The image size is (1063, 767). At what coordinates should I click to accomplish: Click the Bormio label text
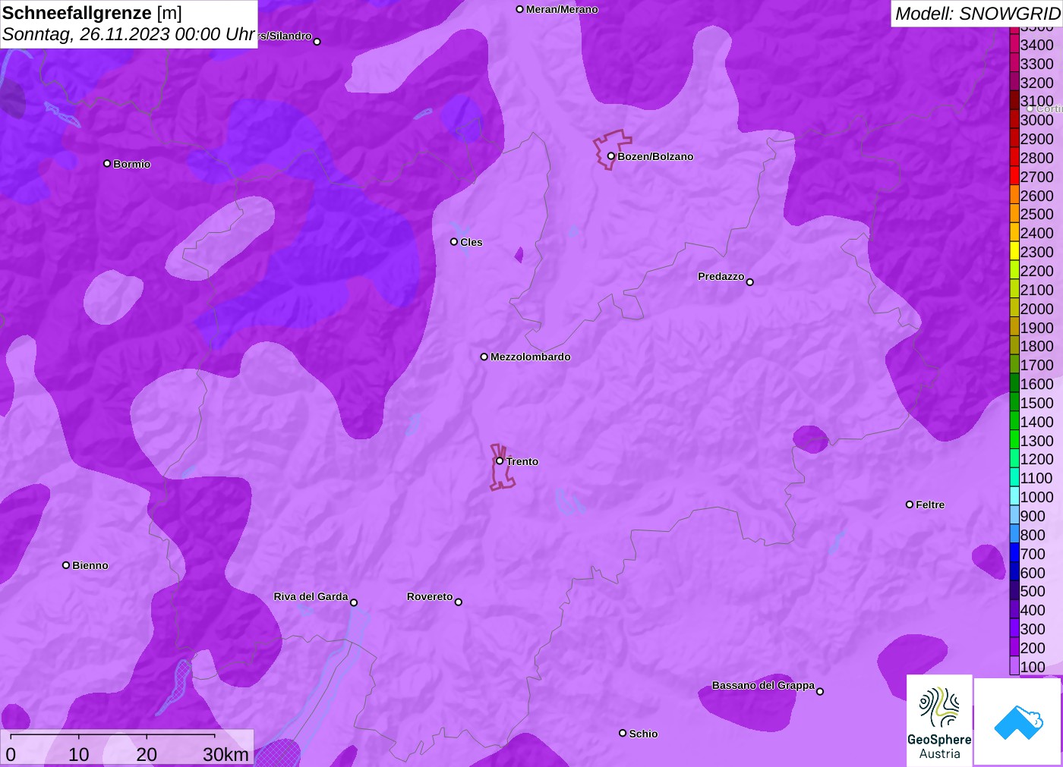(x=132, y=164)
